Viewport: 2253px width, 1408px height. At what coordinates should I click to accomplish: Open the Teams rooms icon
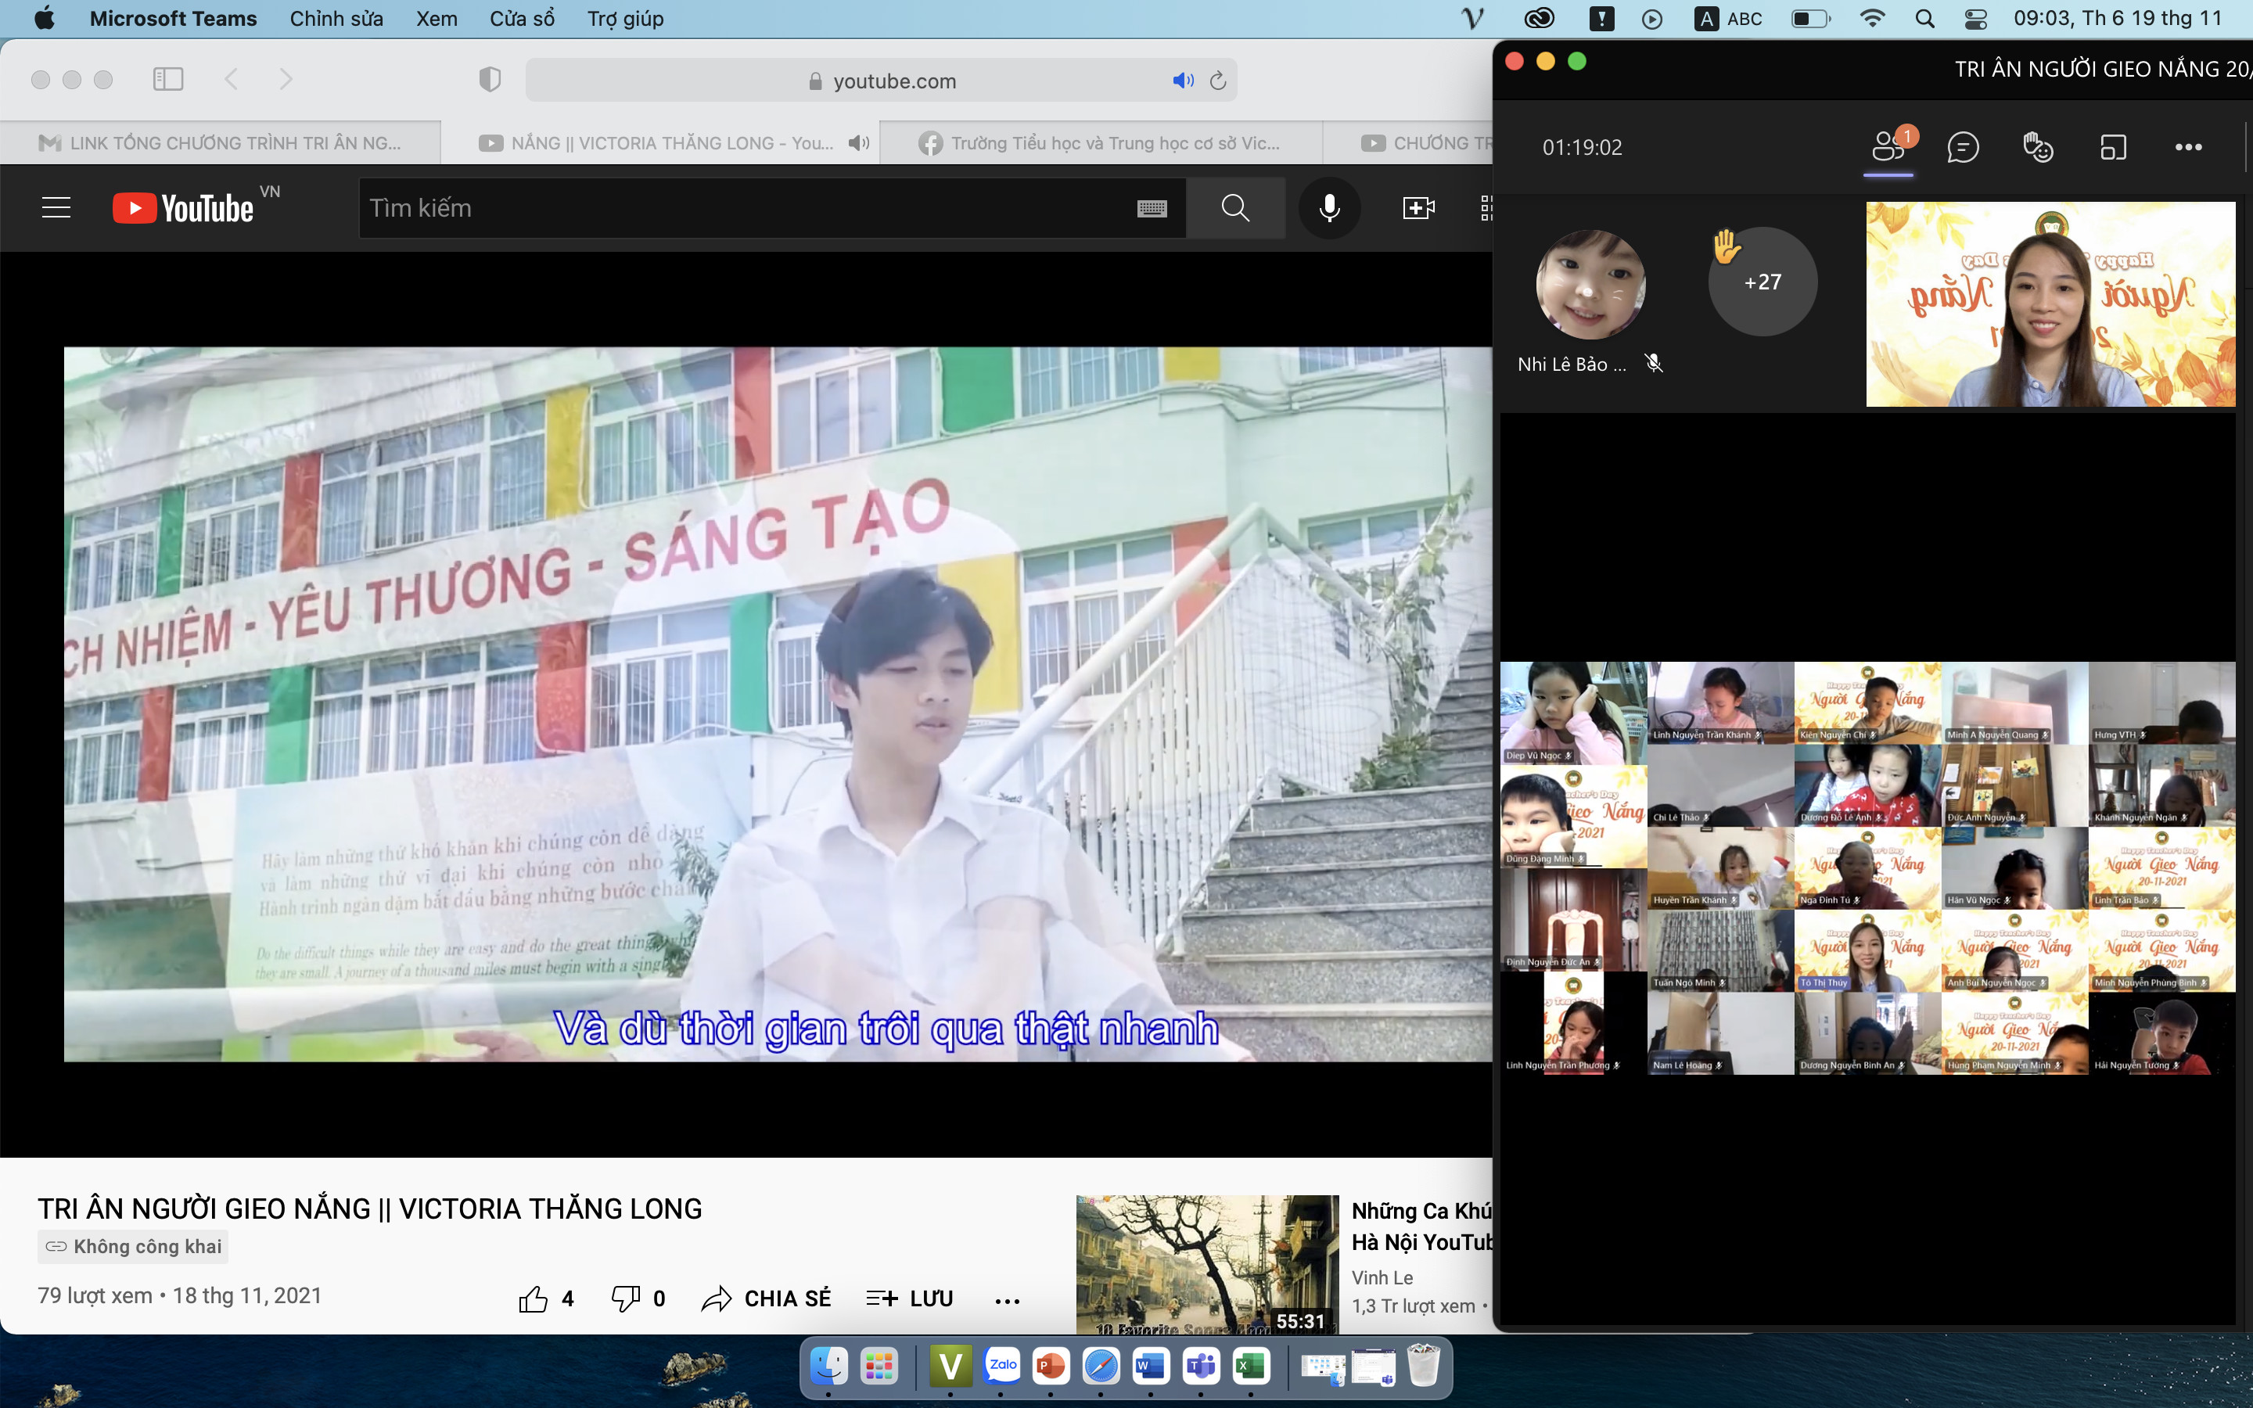pyautogui.click(x=2113, y=147)
